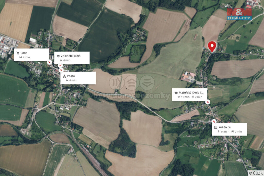Viewport: 264px width, 176px height.
Task: Click the arrow marker under Mateřská škola label
Action: pos(208,102)
